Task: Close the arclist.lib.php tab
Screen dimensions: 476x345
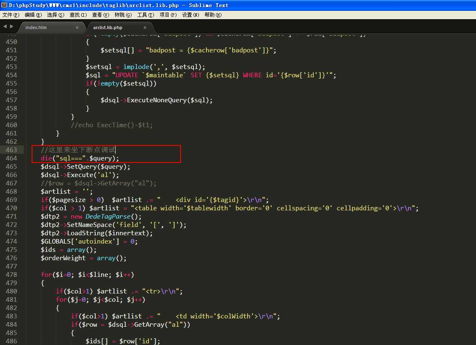Action: point(145,27)
